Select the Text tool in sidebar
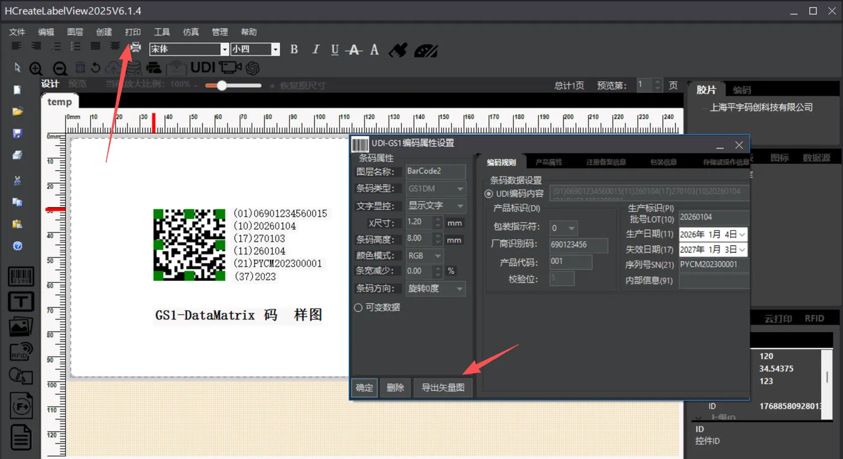Image resolution: width=843 pixels, height=459 pixels. pyautogui.click(x=20, y=301)
